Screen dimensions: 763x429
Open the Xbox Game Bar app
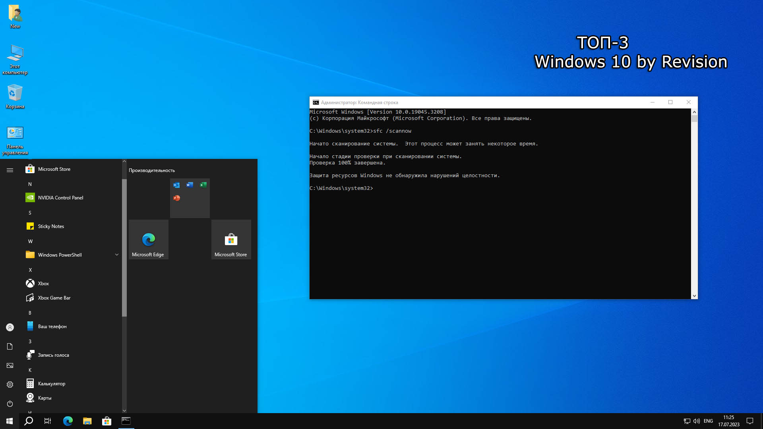point(54,298)
